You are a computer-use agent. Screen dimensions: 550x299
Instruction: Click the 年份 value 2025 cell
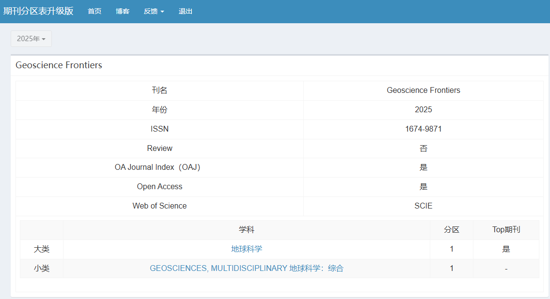click(424, 110)
